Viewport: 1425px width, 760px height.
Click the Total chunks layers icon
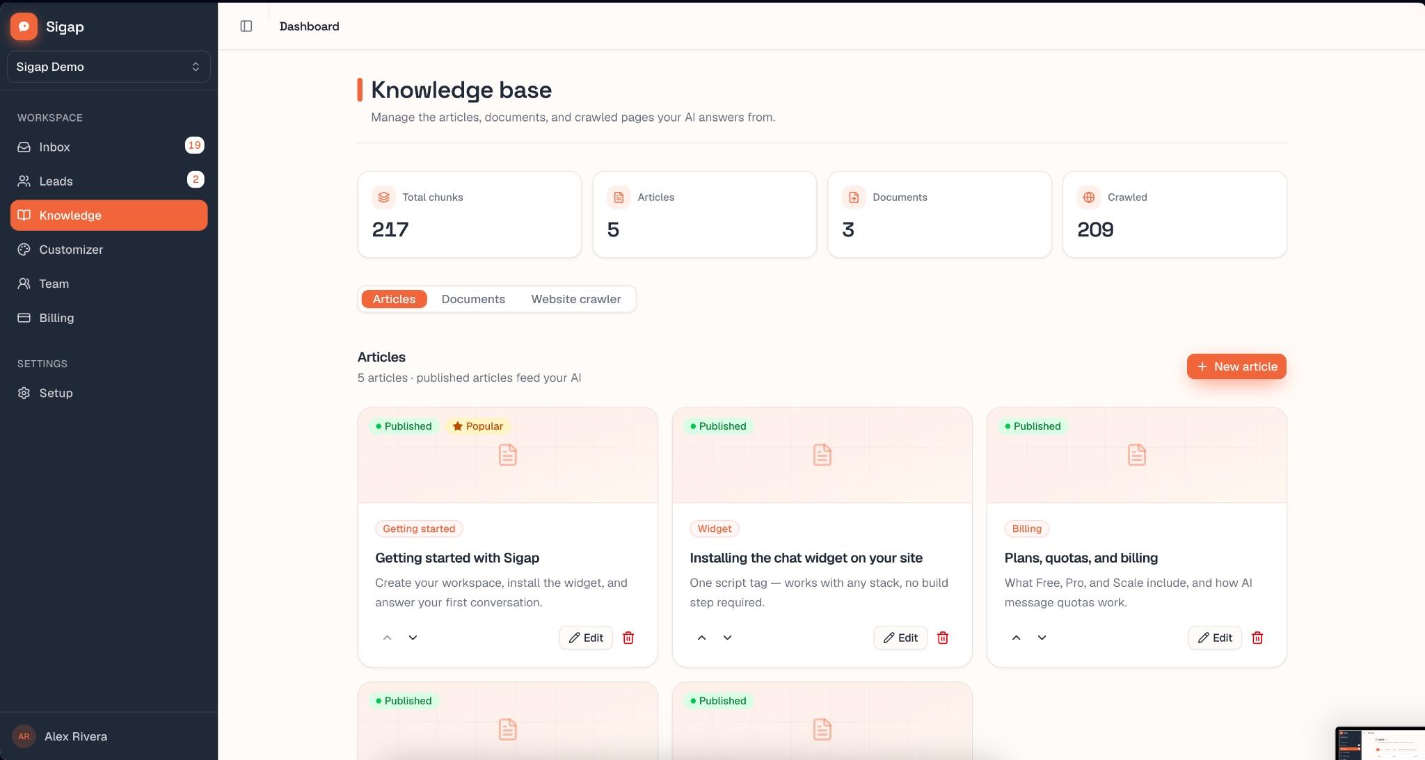(383, 197)
